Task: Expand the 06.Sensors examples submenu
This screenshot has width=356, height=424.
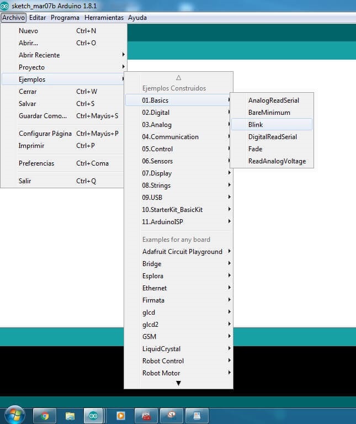Action: tap(178, 161)
